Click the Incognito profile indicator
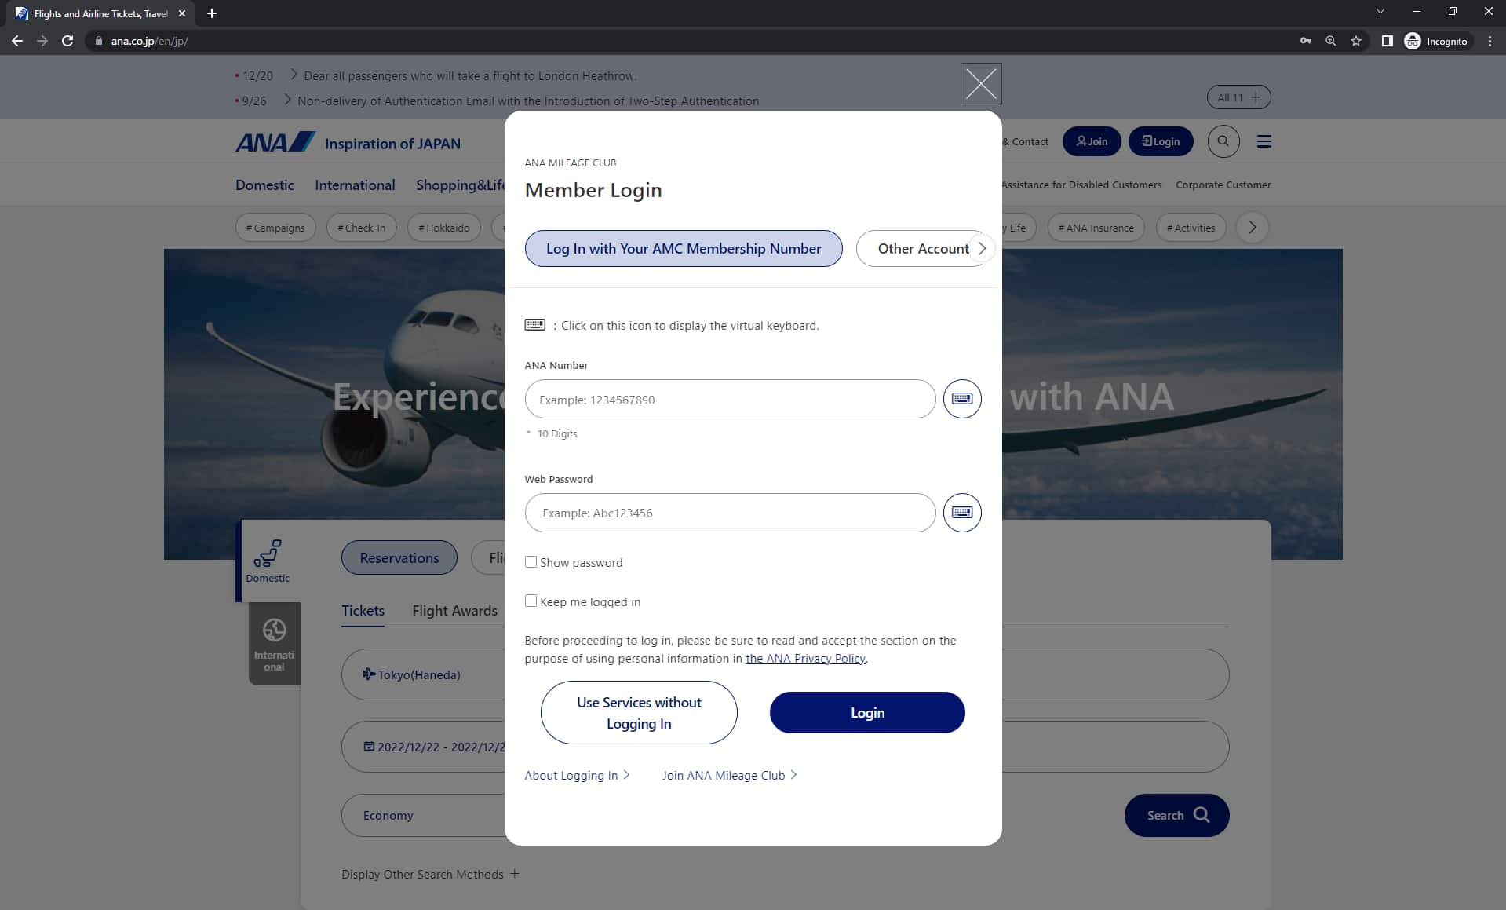 1436,41
